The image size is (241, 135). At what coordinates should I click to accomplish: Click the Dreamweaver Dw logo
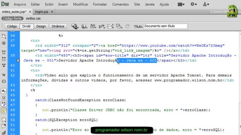tap(5, 4)
